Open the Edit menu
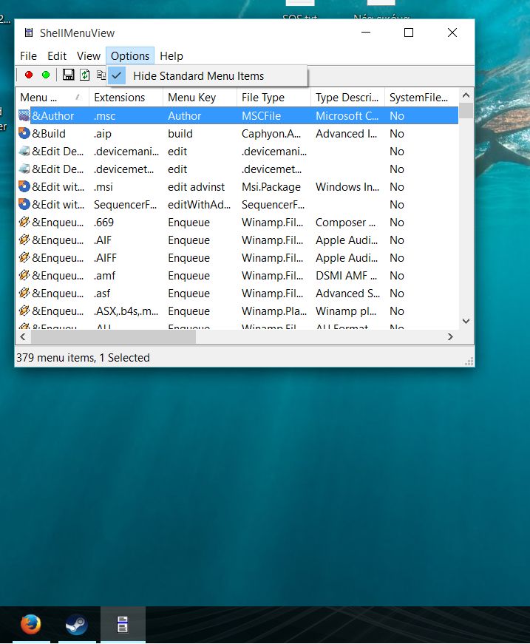The width and height of the screenshot is (530, 644). coord(57,56)
